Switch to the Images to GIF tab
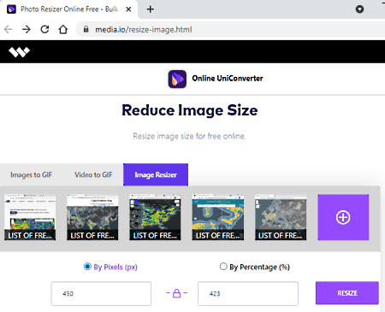Screen dimensions: 385x312 pyautogui.click(x=32, y=174)
